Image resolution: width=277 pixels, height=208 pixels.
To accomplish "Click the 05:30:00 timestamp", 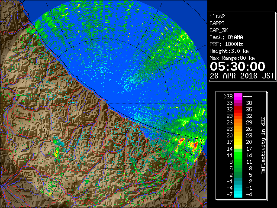I will [238, 66].
